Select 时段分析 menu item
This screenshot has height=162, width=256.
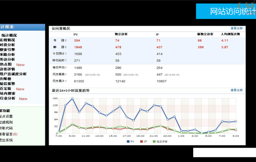click(8, 45)
